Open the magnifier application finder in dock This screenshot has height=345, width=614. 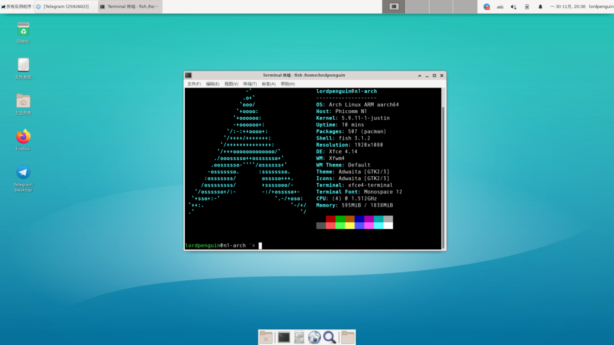[x=330, y=337]
